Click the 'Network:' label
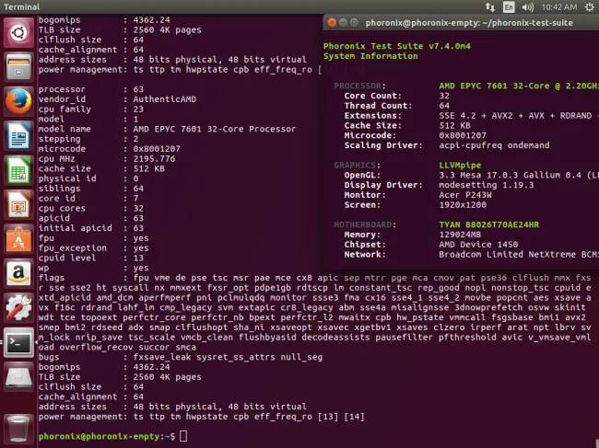 pos(365,254)
